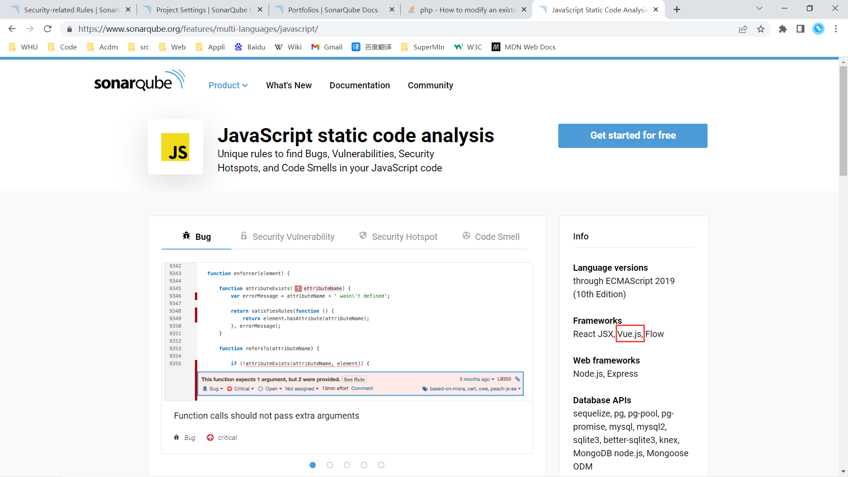Open the Gmail bookmark
The image size is (848, 477).
327,47
